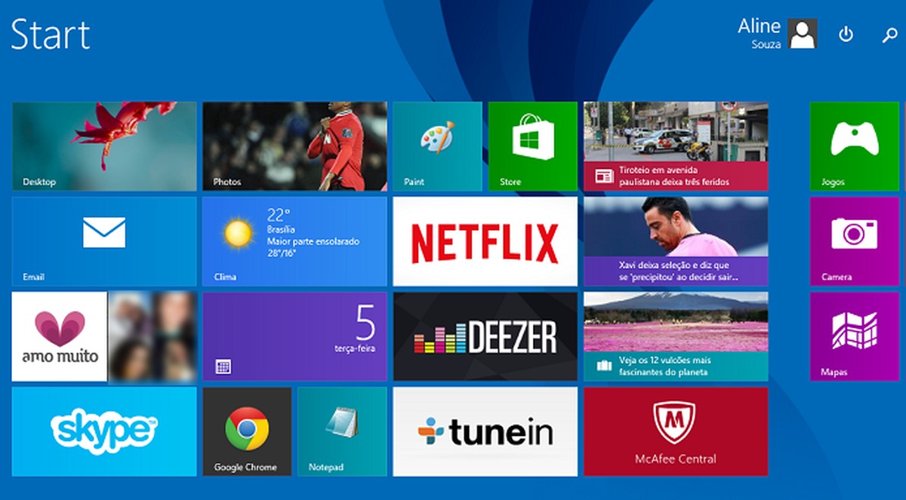Launch Skype from the Start screen
The width and height of the screenshot is (906, 500).
pos(103,431)
